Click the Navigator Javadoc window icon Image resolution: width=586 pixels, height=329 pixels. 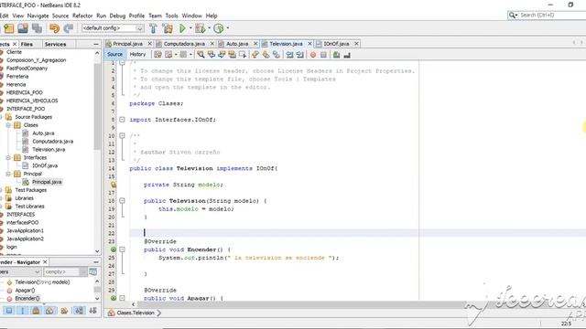[x=93, y=272]
